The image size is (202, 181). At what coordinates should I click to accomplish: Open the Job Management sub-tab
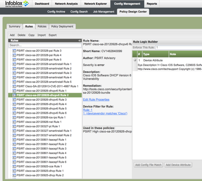(x=104, y=12)
